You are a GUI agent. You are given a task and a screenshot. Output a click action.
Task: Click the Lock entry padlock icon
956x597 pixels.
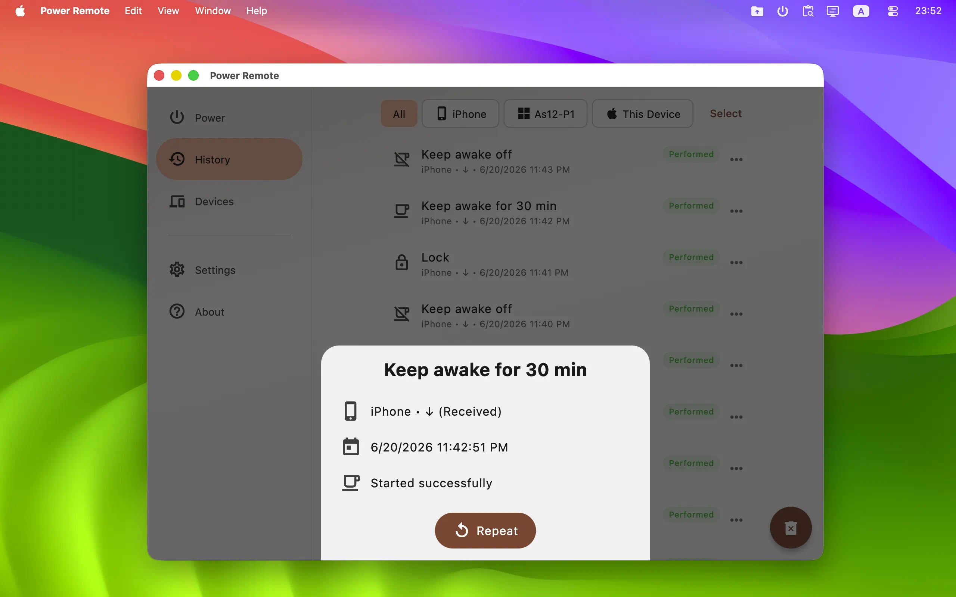click(402, 262)
